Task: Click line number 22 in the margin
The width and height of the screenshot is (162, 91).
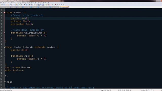Action: (x=1, y=67)
